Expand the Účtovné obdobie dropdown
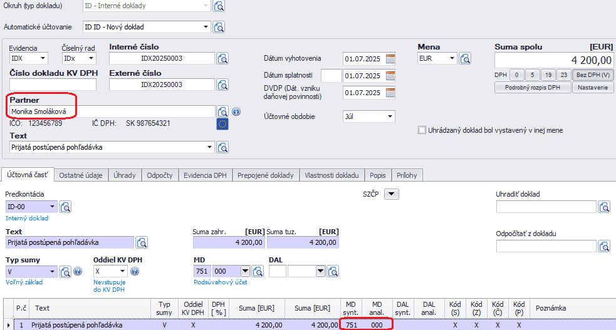The height and width of the screenshot is (330, 616). (x=390, y=116)
